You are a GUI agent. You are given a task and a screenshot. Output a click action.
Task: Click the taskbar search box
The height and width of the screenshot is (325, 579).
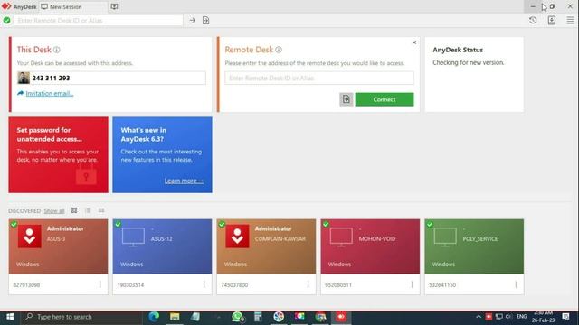tap(81, 317)
